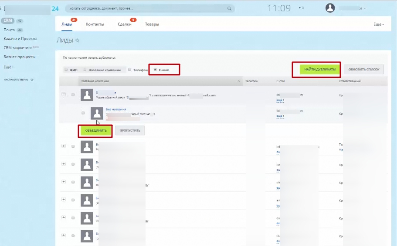The width and height of the screenshot is (397, 246).
Task: Click the Найти дубликаты button
Action: click(320, 69)
